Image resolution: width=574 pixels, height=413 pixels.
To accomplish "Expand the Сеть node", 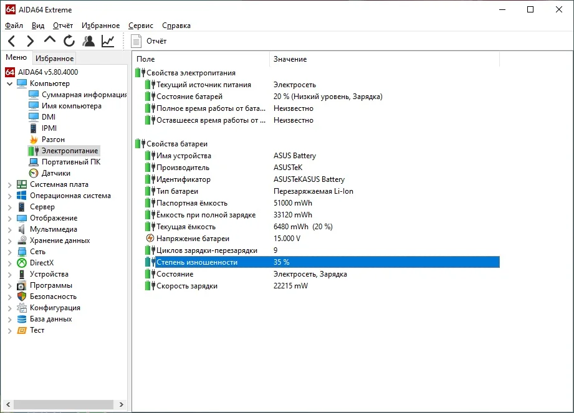I will 9,252.
